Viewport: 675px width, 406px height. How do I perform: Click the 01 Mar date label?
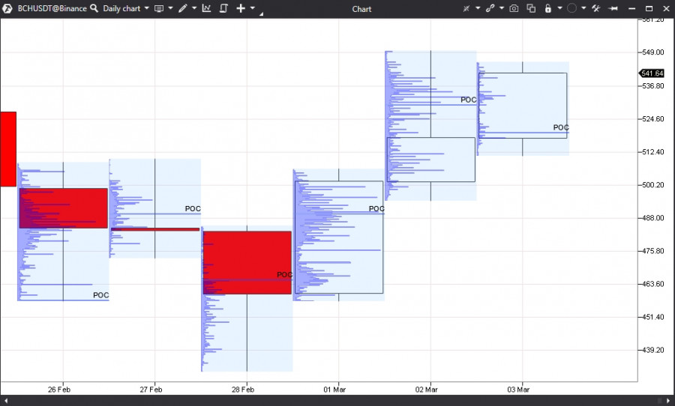[x=334, y=390]
